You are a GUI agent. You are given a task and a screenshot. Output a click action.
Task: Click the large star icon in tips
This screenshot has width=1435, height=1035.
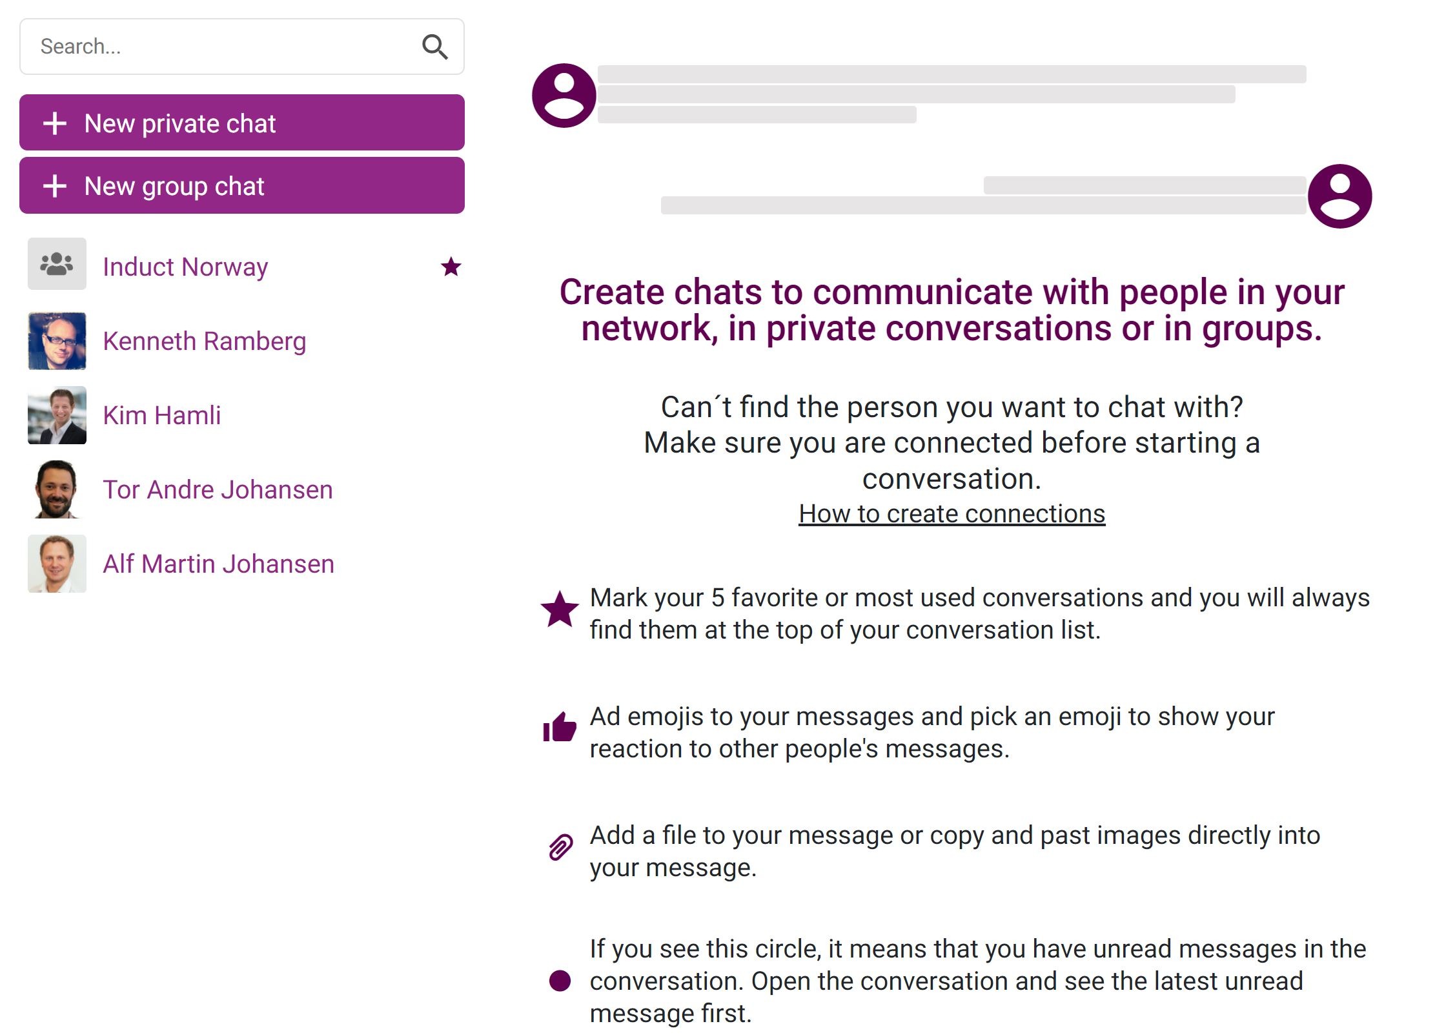point(560,609)
